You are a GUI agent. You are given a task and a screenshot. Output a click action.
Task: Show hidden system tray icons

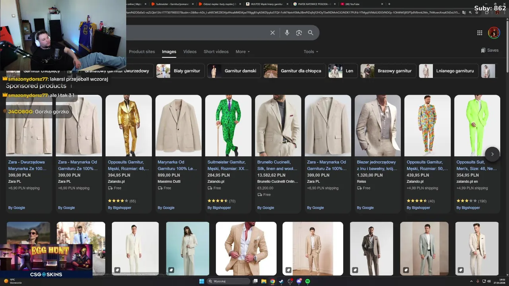(x=472, y=281)
